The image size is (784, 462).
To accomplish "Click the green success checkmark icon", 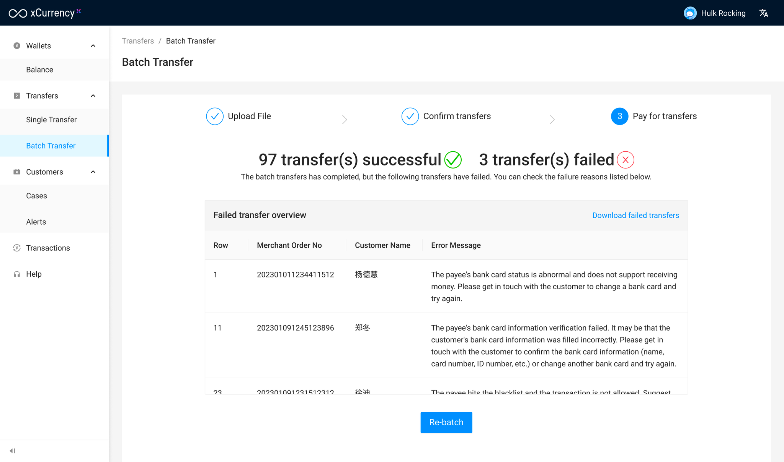I will pos(453,160).
